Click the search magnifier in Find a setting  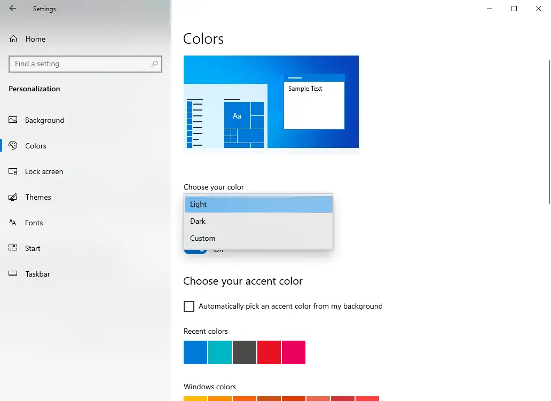coord(154,64)
